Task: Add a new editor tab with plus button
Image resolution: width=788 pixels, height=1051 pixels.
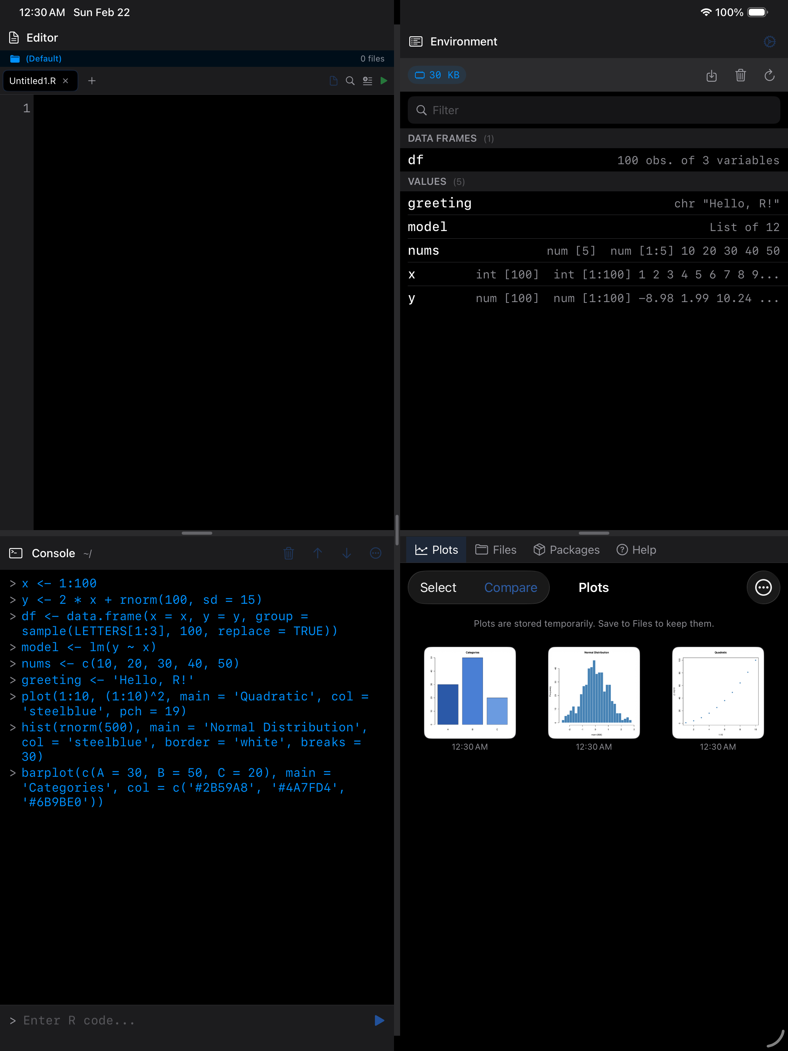Action: [x=92, y=81]
